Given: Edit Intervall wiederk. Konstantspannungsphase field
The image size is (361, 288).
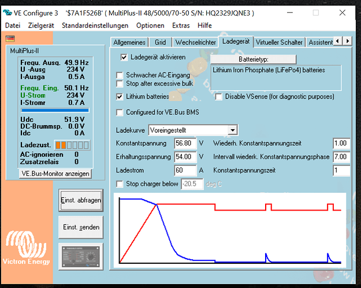Looking at the screenshot, I should point(341,157).
